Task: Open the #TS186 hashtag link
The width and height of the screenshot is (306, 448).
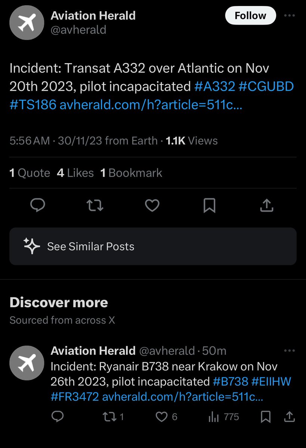Action: (33, 105)
